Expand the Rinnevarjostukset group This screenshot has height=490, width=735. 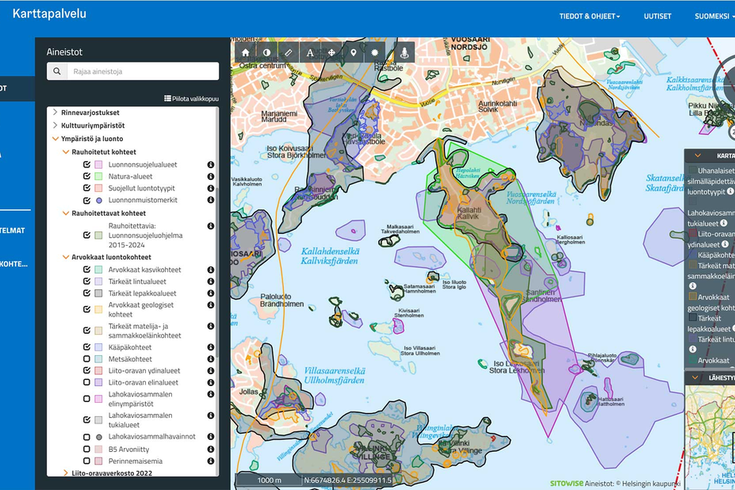pos(55,113)
